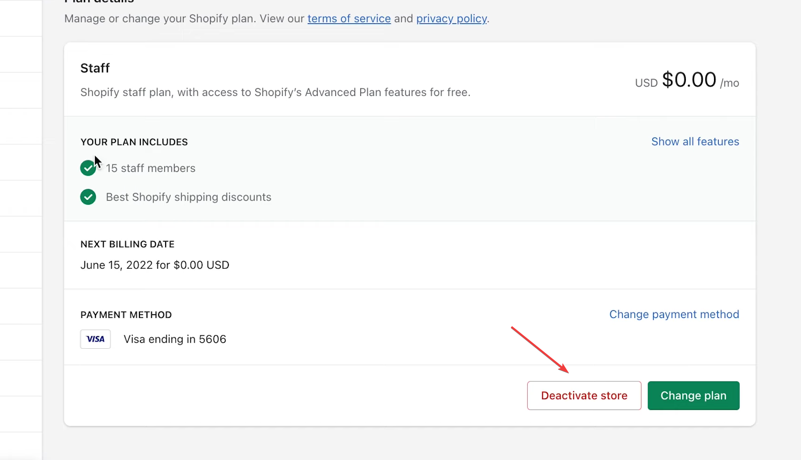Open the privacy policy link

click(451, 19)
